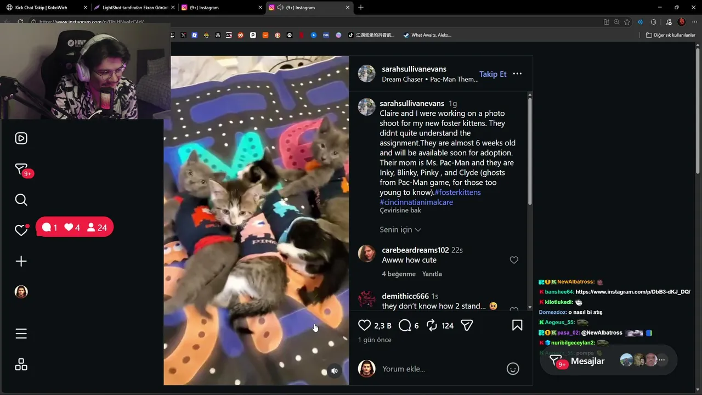Viewport: 702px width, 395px height.
Task: Open the TikTok bookmark with Chinese title
Action: click(x=371, y=35)
